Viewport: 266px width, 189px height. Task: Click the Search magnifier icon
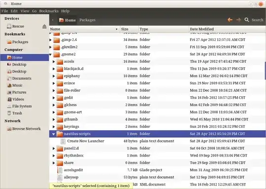pyautogui.click(x=247, y=20)
